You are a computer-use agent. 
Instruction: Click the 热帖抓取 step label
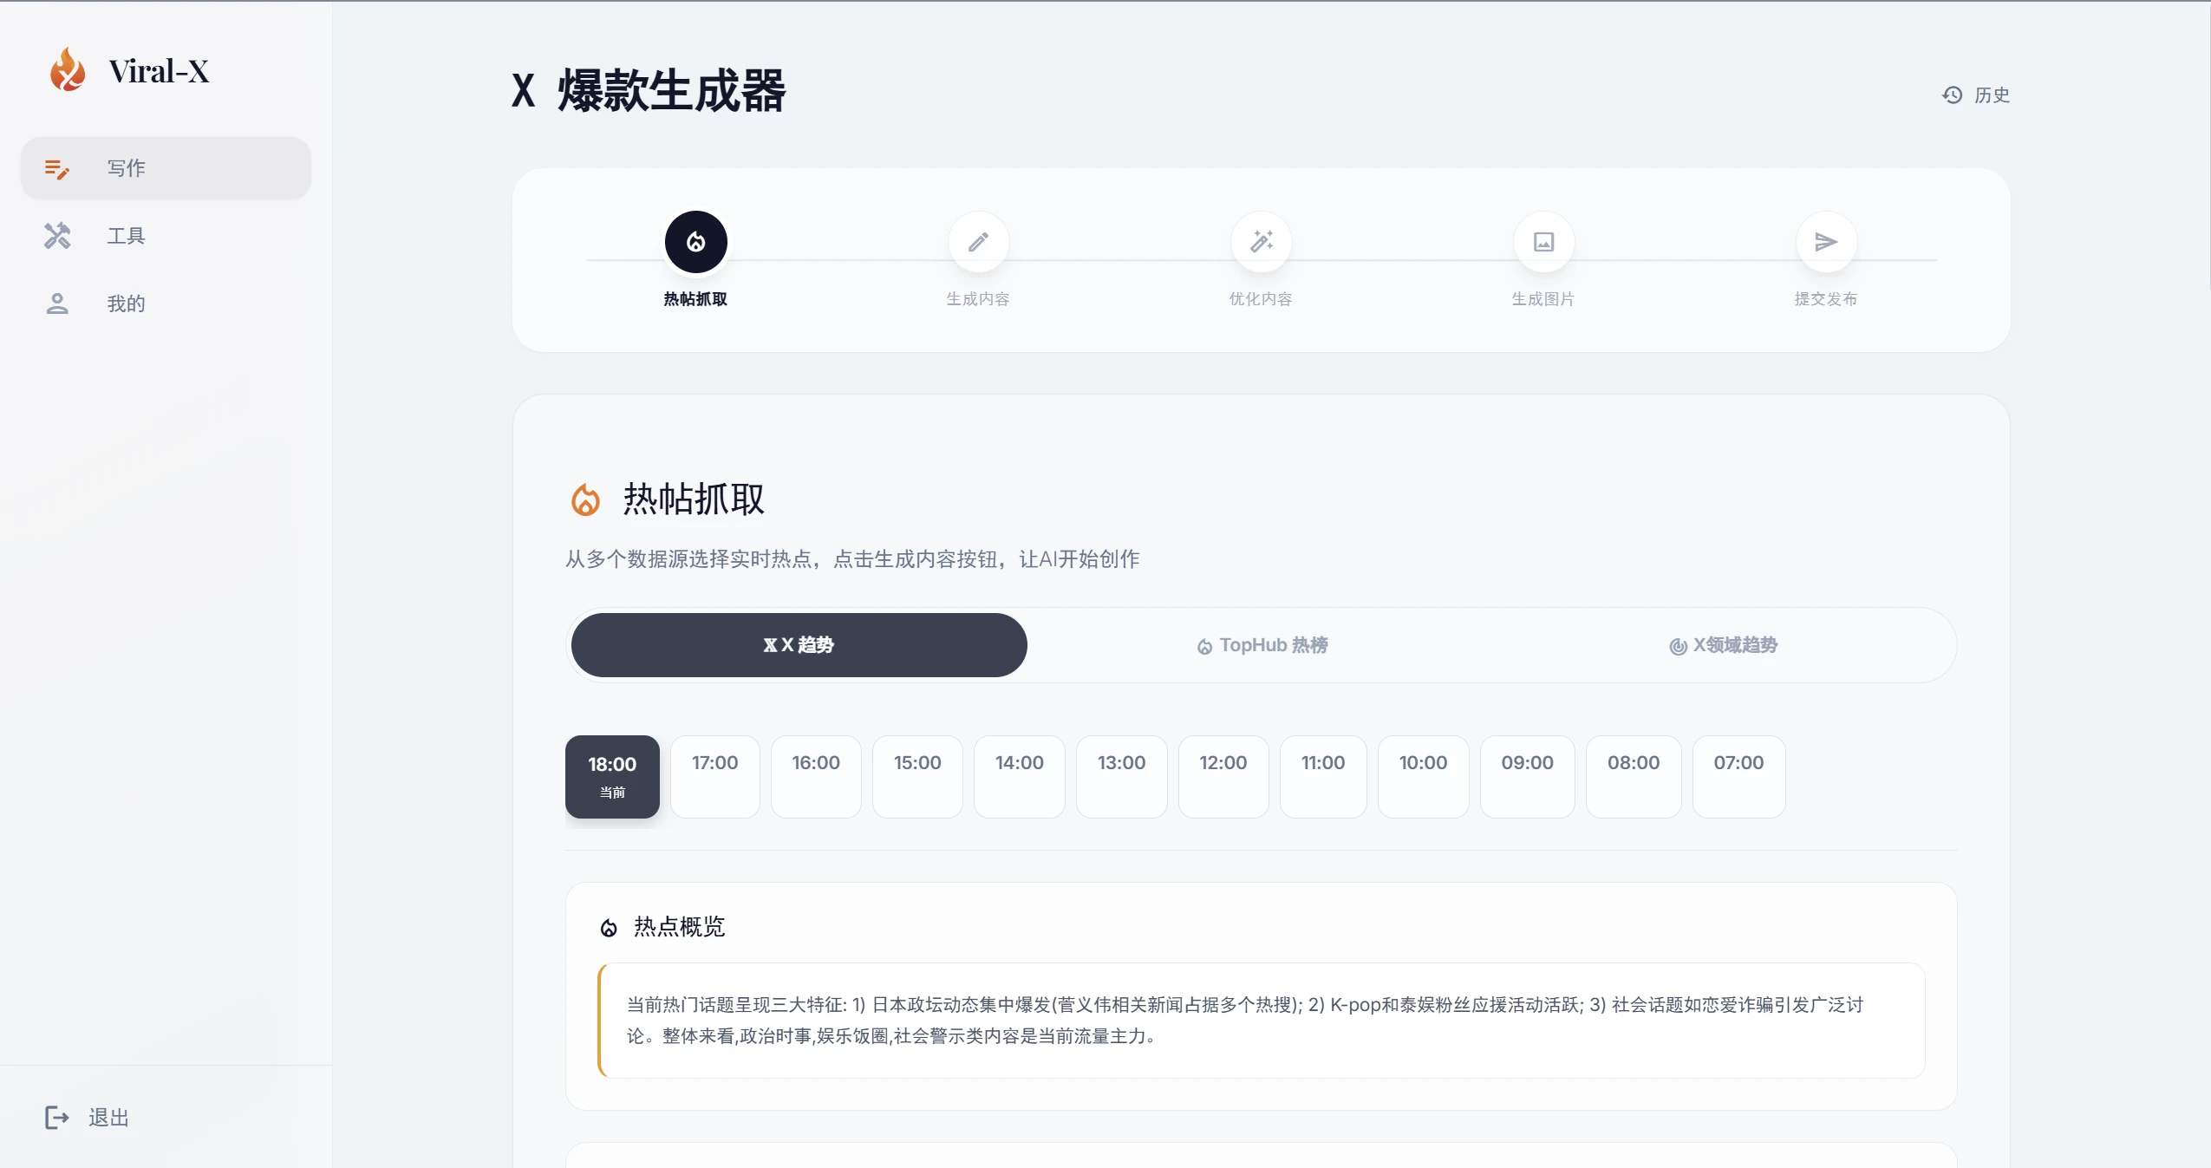(x=695, y=299)
